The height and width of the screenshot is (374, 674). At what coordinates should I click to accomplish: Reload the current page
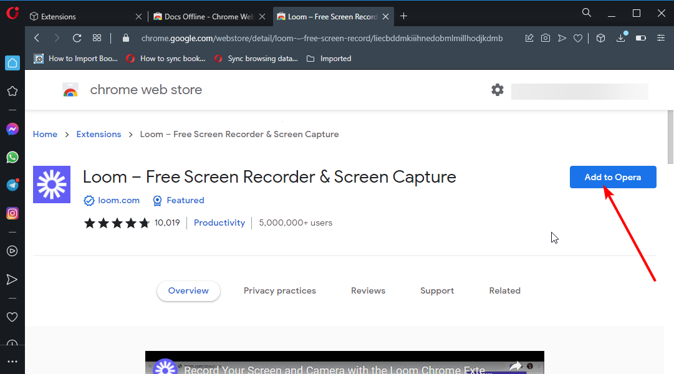pos(77,38)
